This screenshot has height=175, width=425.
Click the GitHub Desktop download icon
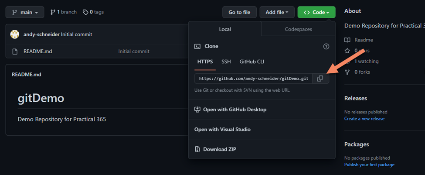click(x=197, y=110)
